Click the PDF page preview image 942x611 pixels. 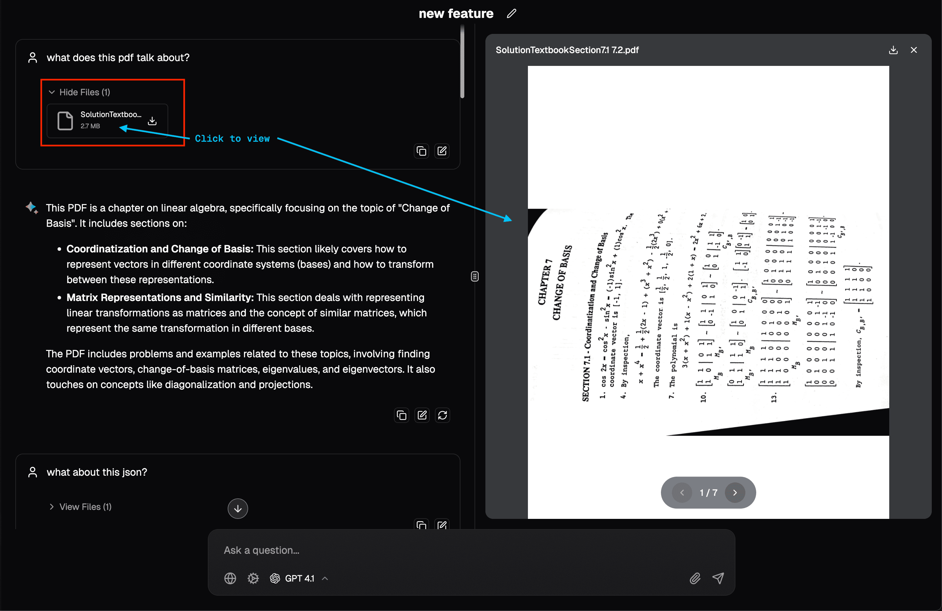pos(709,292)
